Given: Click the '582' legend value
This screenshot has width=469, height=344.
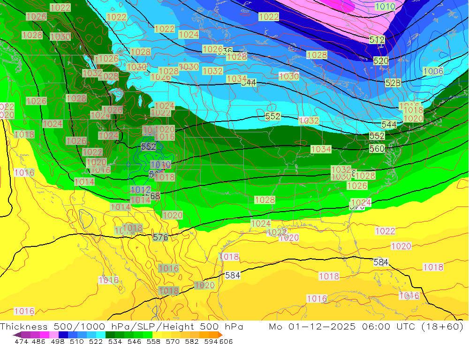Looking at the screenshot, I should (x=192, y=341).
